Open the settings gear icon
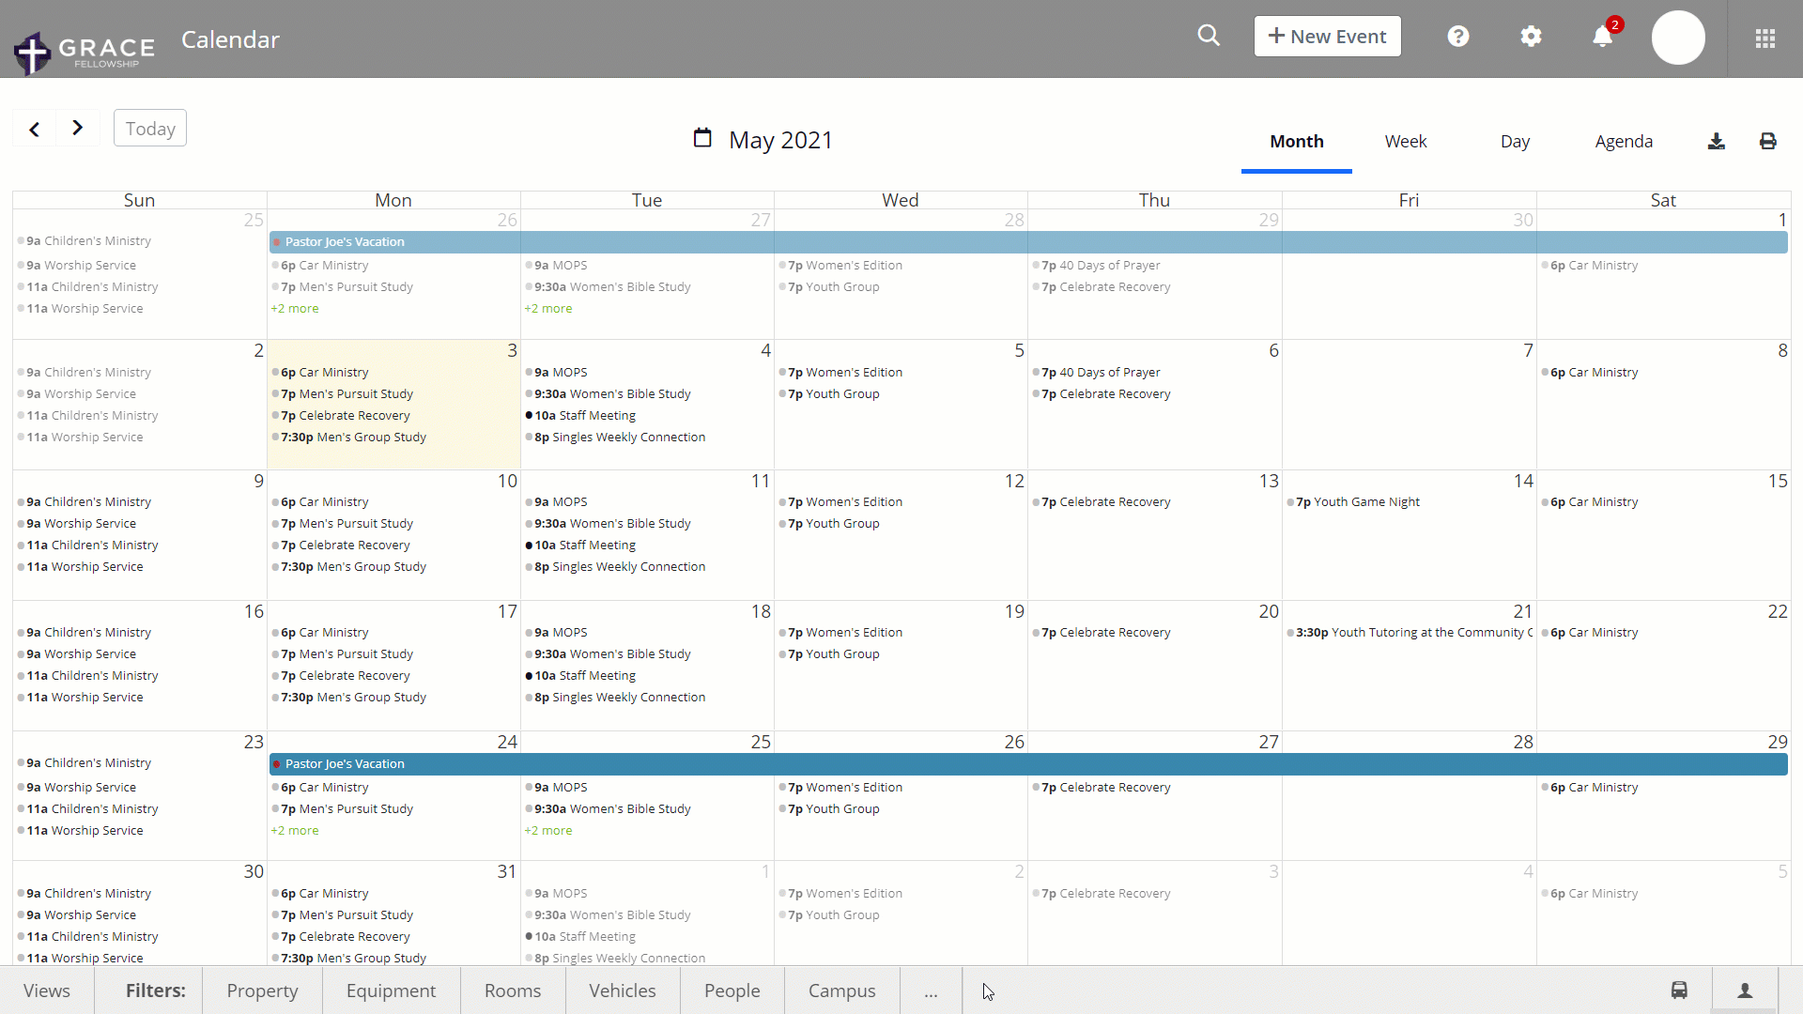 point(1531,37)
